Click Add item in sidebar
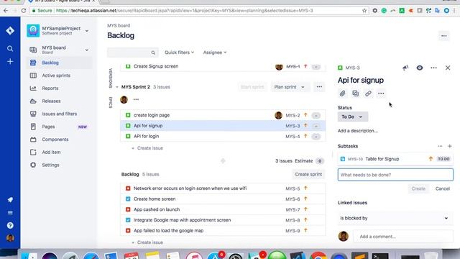Image resolution: width=460 pixels, height=259 pixels. 60,152
